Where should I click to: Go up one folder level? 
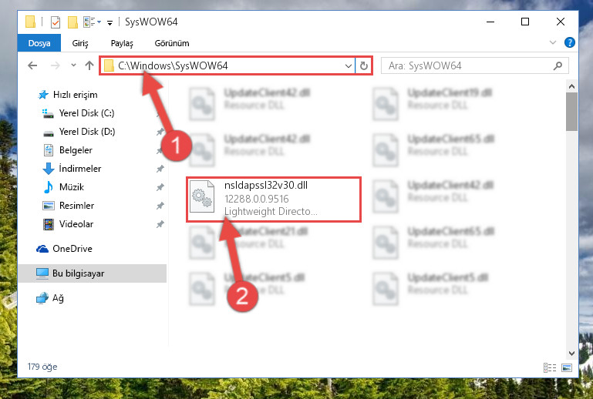pos(89,65)
